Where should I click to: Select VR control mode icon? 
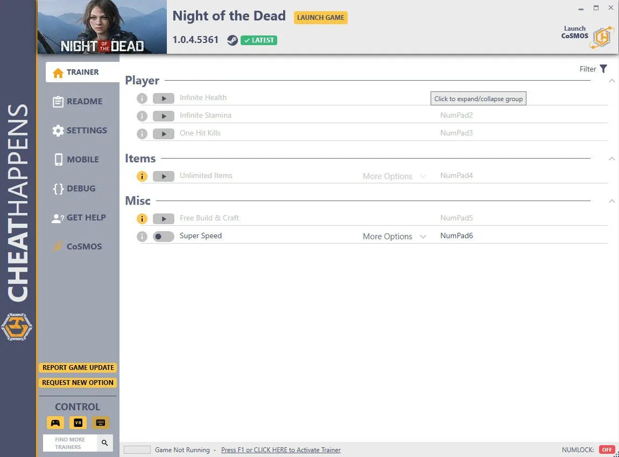78,423
